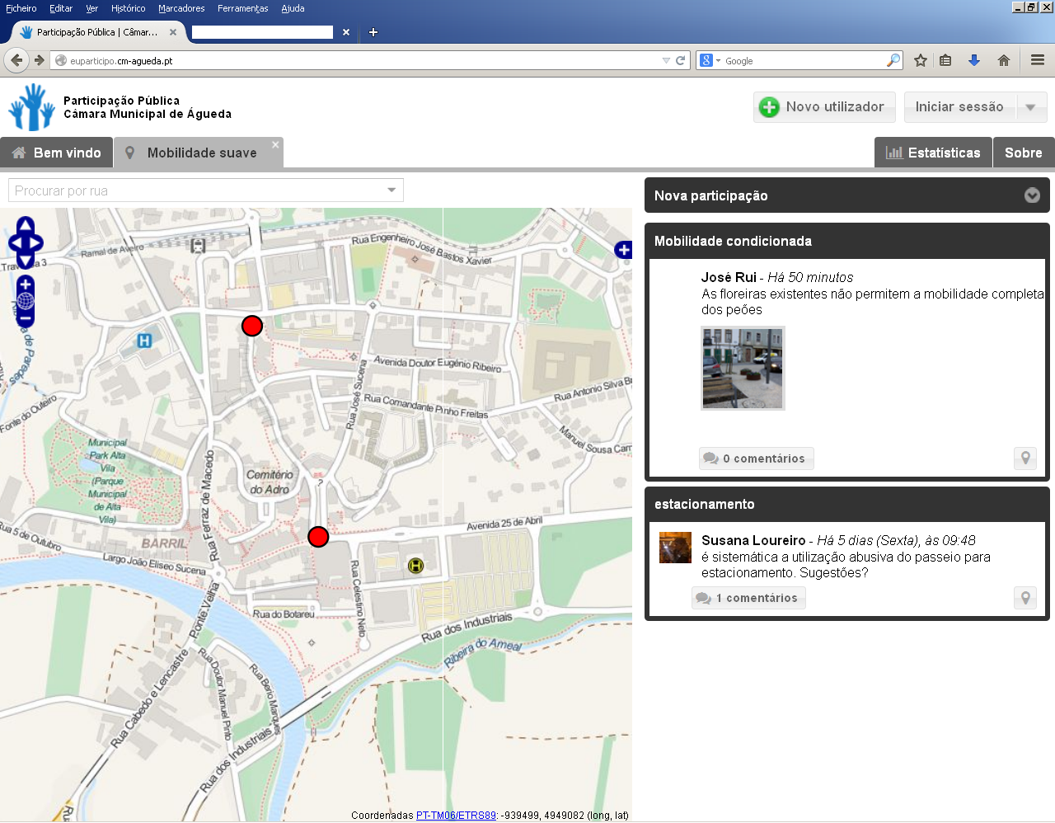Screen dimensions: 1055x823
Task: Locate José Rui's report on map
Action: click(x=1025, y=459)
